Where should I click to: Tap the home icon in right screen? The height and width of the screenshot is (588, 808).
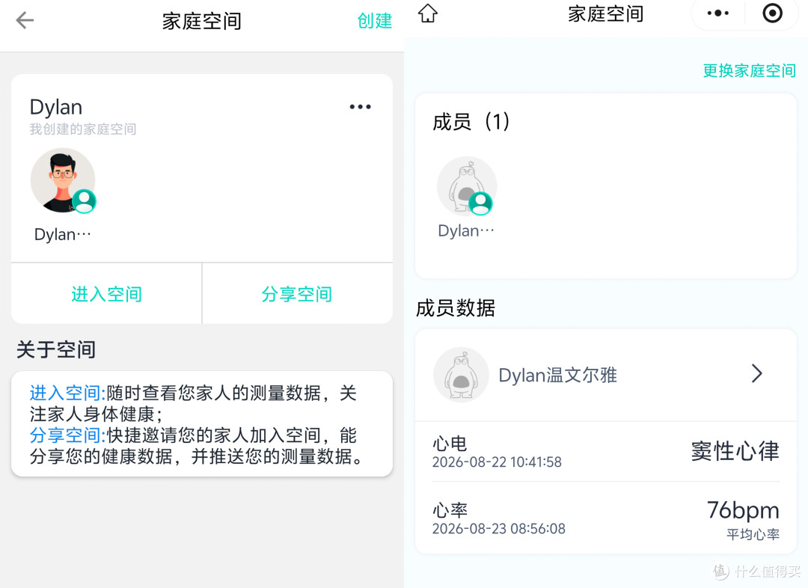(x=428, y=13)
